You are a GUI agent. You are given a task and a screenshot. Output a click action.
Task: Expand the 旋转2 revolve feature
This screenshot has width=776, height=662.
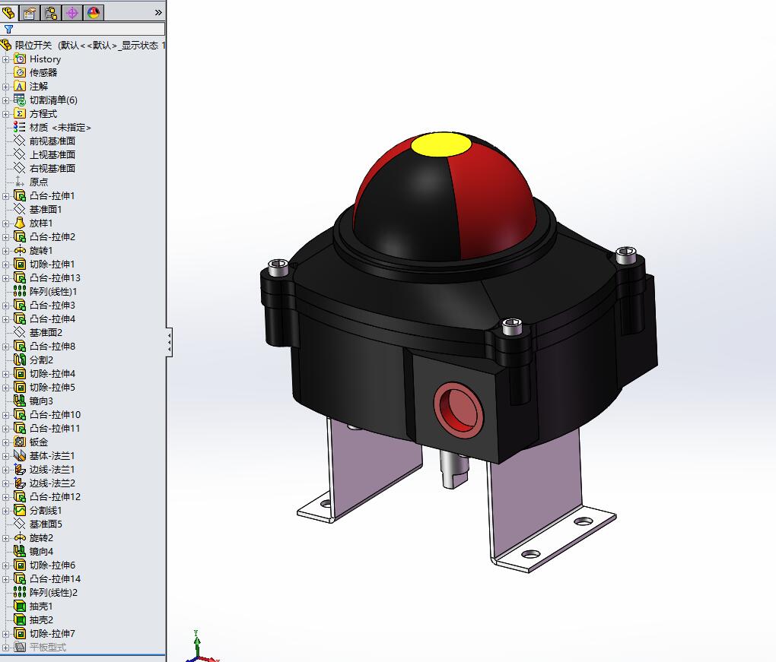click(x=5, y=538)
